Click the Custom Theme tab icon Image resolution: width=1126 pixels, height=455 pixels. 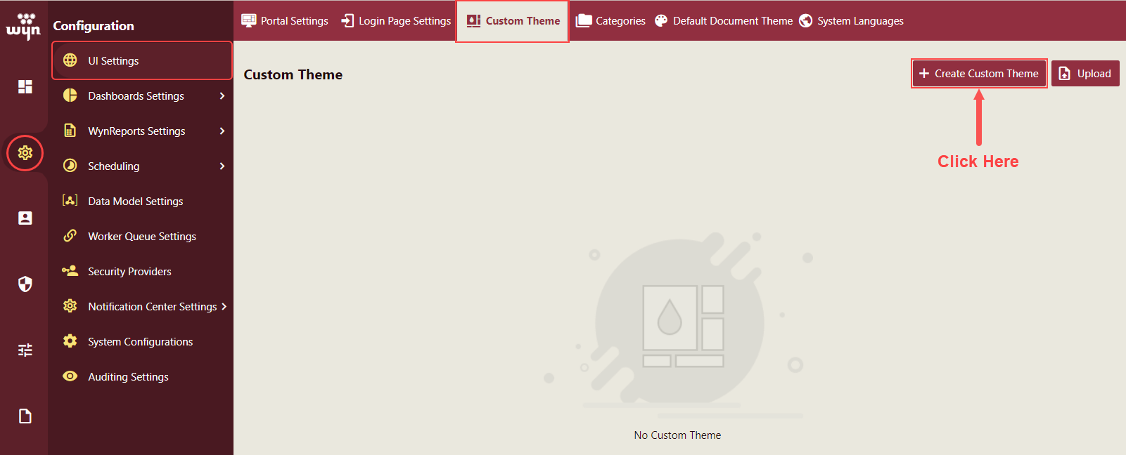(474, 20)
